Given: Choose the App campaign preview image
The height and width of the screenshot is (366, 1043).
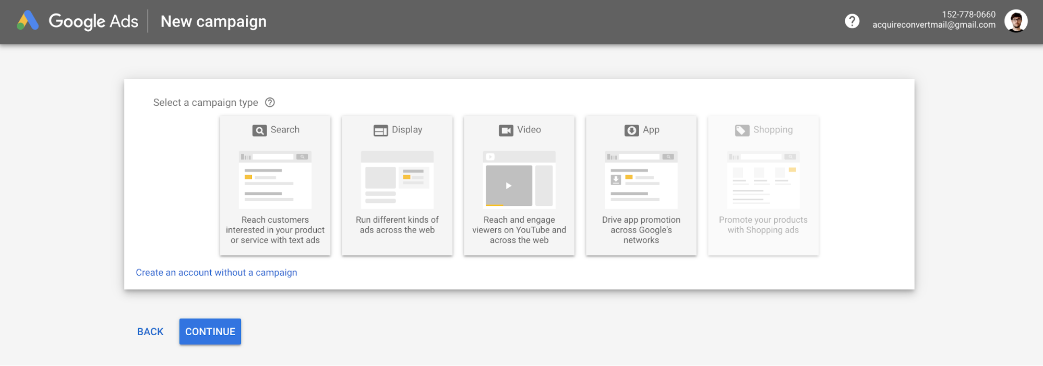Looking at the screenshot, I should tap(641, 179).
